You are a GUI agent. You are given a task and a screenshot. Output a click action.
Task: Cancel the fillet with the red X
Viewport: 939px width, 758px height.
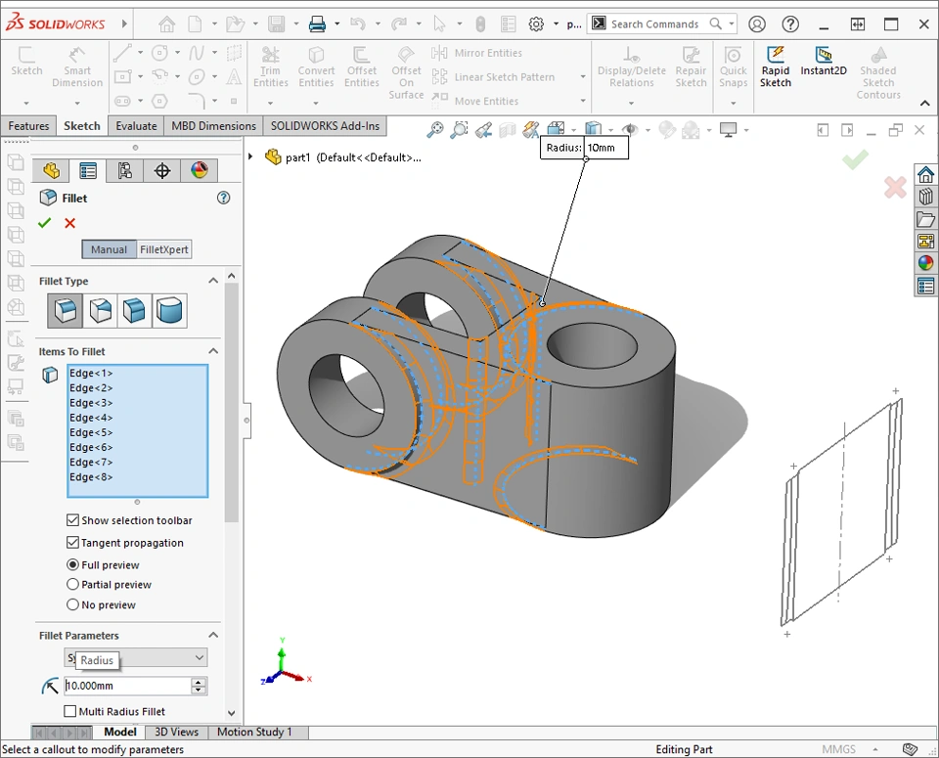coord(69,223)
